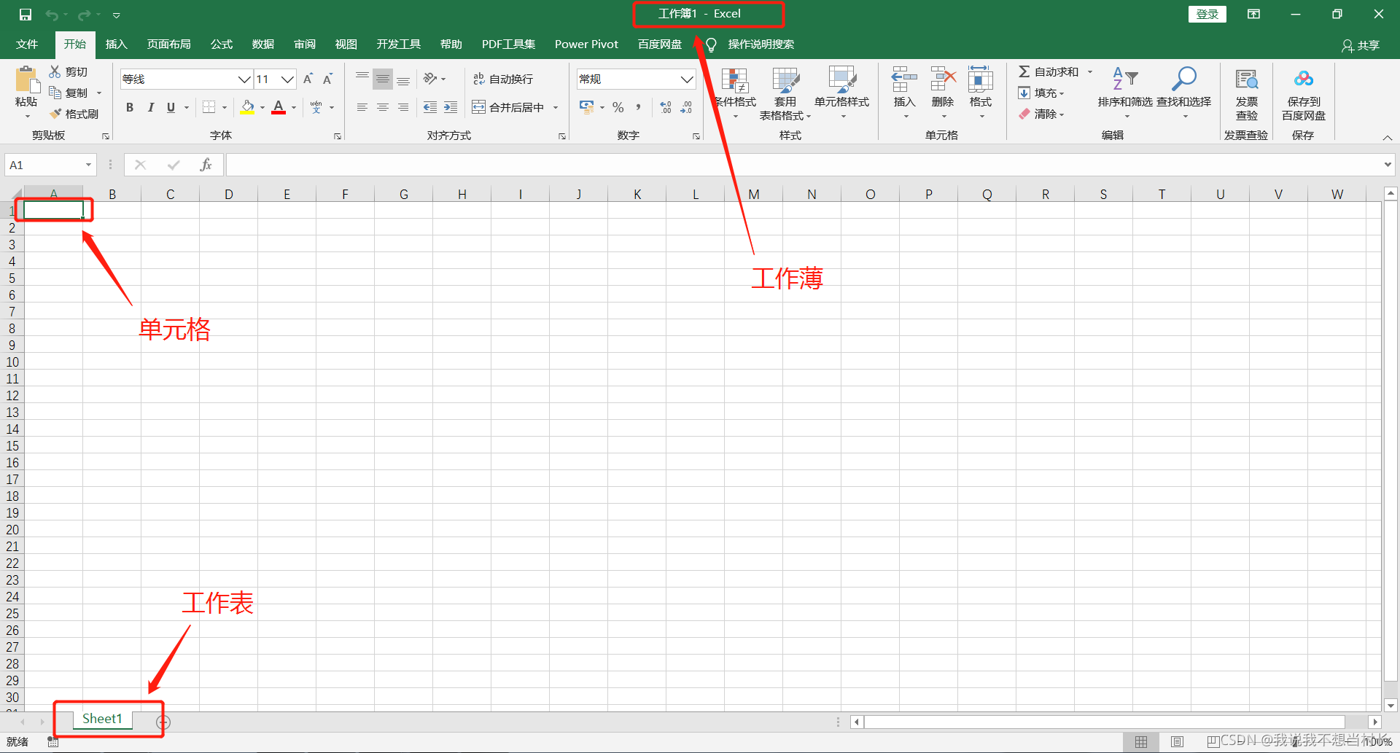The height and width of the screenshot is (753, 1400).
Task: Open Conditional Formatting icon
Action: coord(735,80)
